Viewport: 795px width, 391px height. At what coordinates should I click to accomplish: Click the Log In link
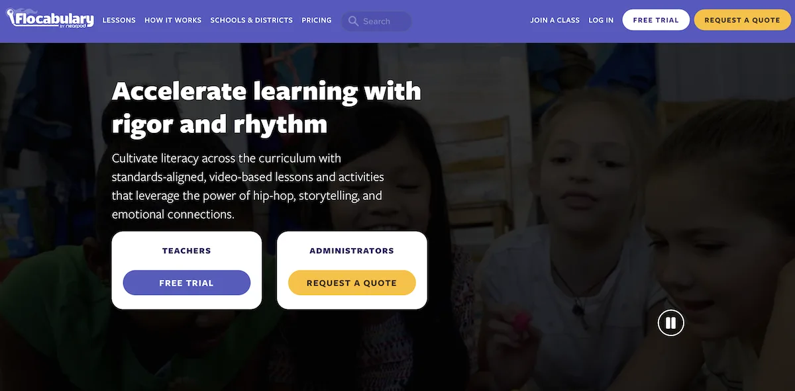601,21
